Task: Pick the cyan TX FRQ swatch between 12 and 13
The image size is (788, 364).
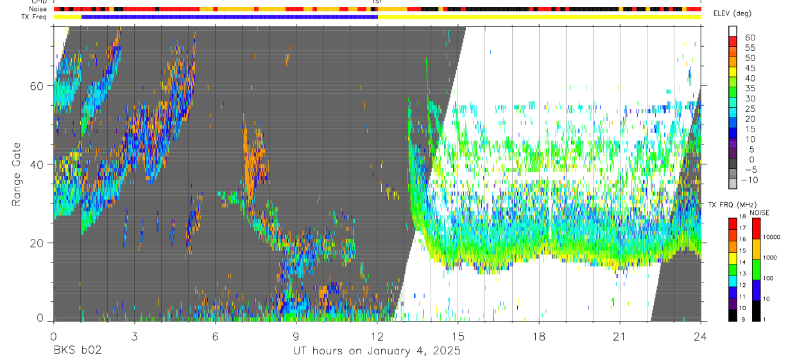Action: coord(733,281)
